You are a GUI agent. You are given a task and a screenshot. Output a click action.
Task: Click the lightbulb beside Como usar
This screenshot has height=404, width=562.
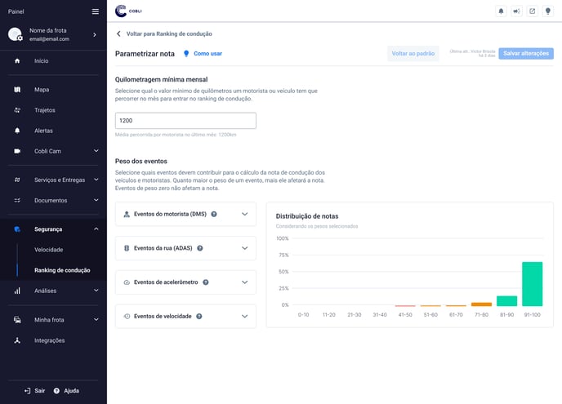pos(186,54)
